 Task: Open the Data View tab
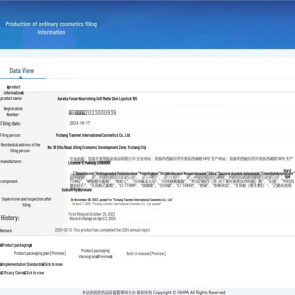point(22,70)
